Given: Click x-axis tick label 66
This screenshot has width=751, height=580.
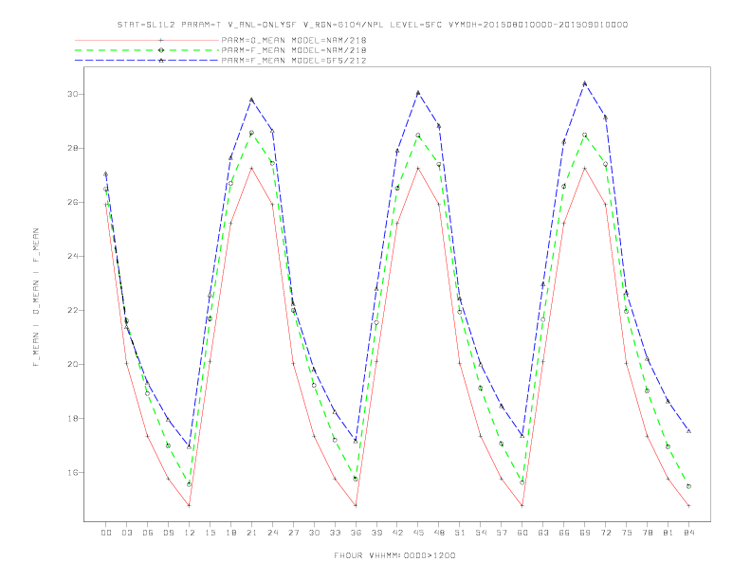Looking at the screenshot, I should (x=564, y=533).
